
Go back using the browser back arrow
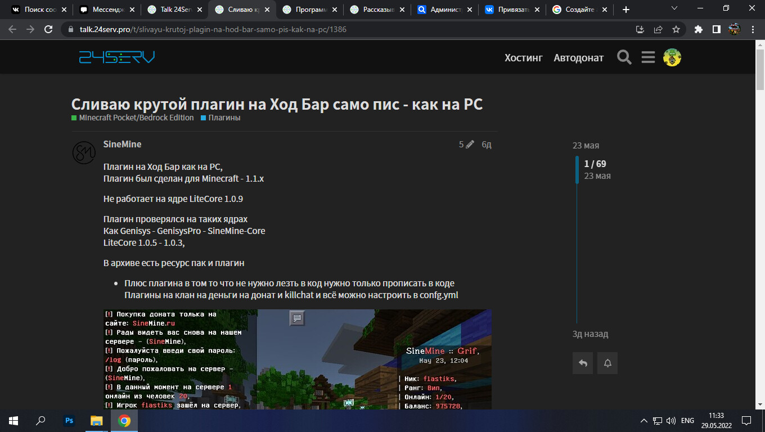coord(12,29)
